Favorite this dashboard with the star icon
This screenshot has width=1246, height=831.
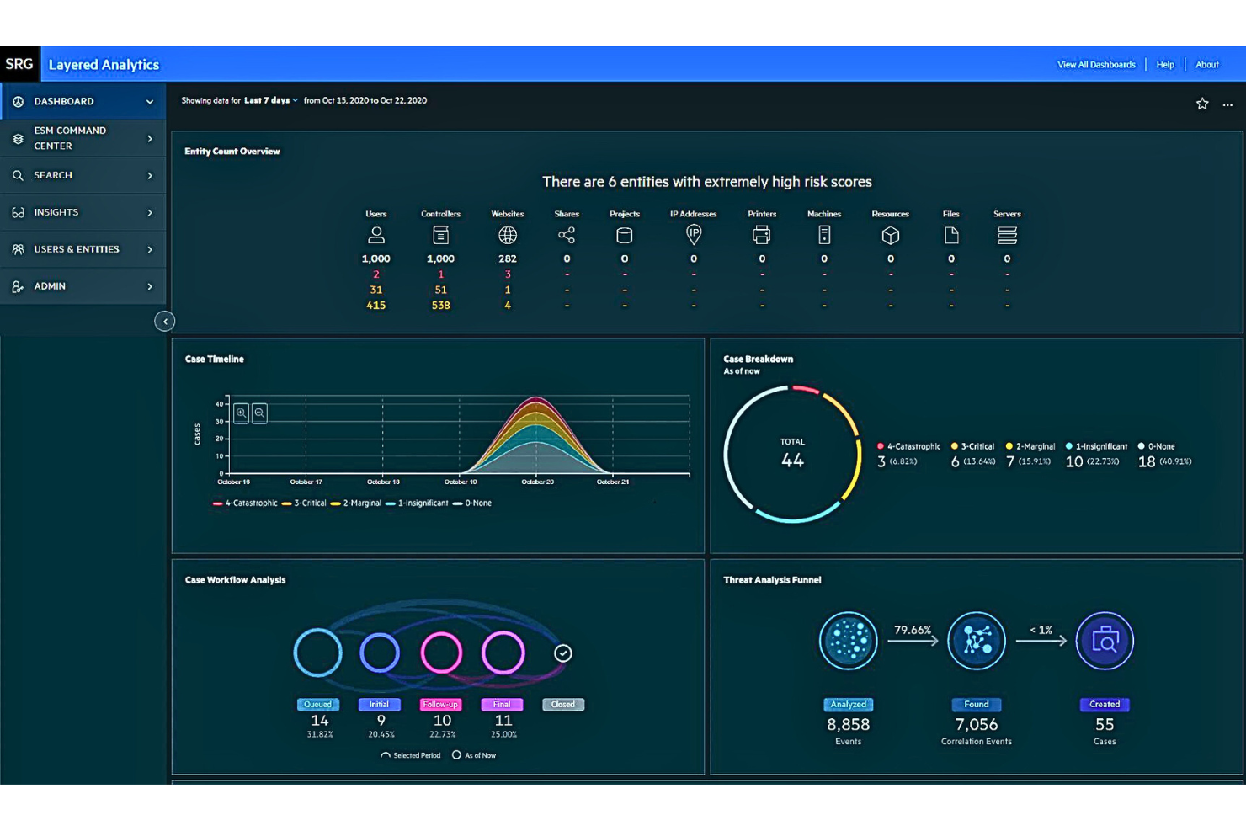pyautogui.click(x=1201, y=103)
